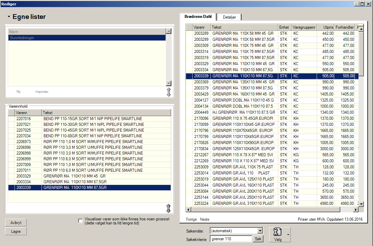Select the Bunnledninger list
Viewport: 373px width, 246px height.
tap(87, 38)
